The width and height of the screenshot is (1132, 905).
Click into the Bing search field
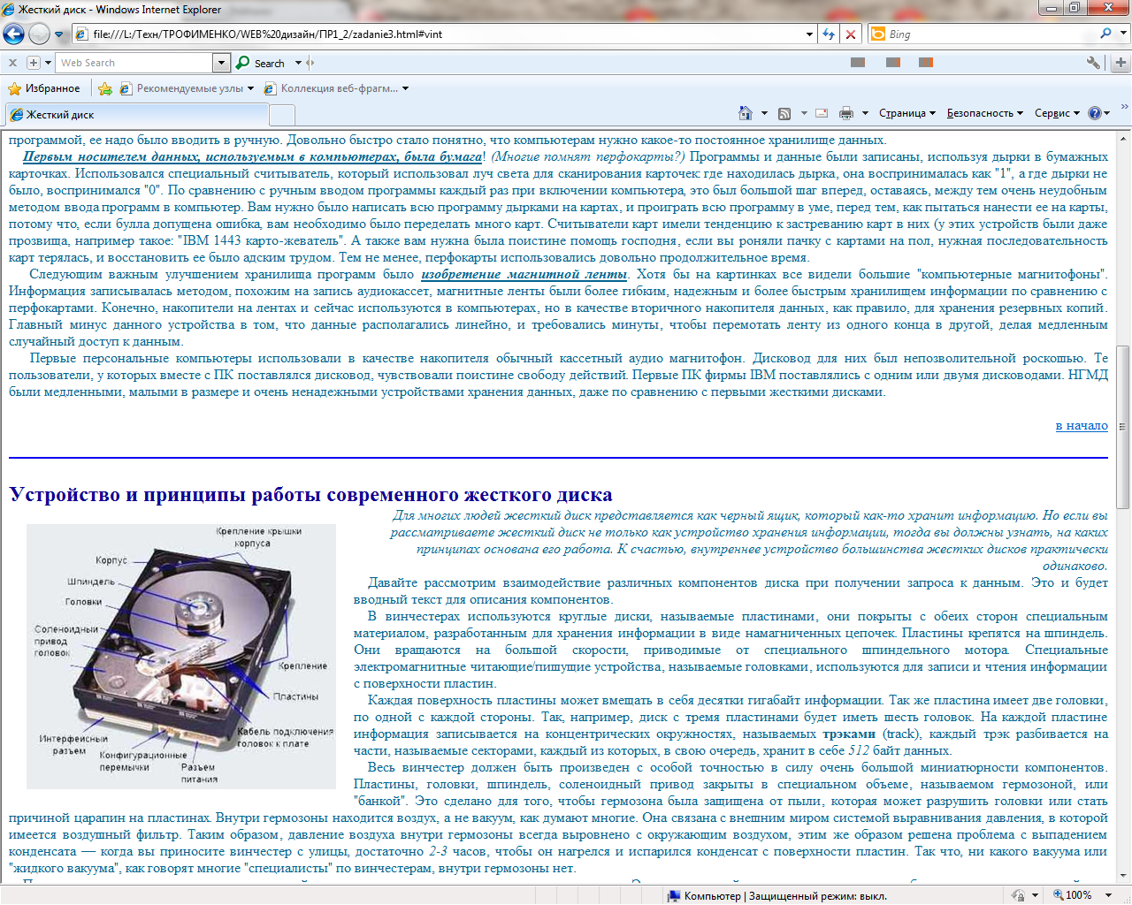pos(990,34)
